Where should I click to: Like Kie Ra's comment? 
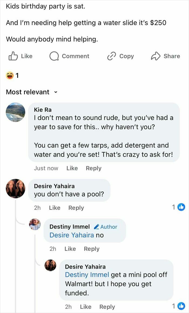[72, 168]
